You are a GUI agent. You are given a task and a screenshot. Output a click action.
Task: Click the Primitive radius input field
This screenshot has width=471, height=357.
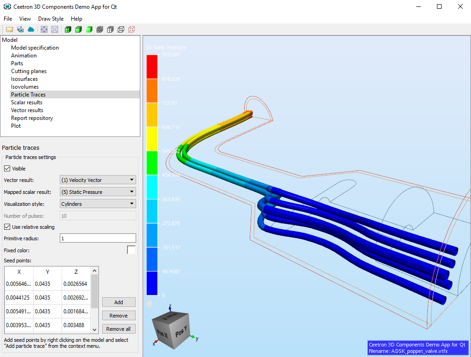[98, 238]
